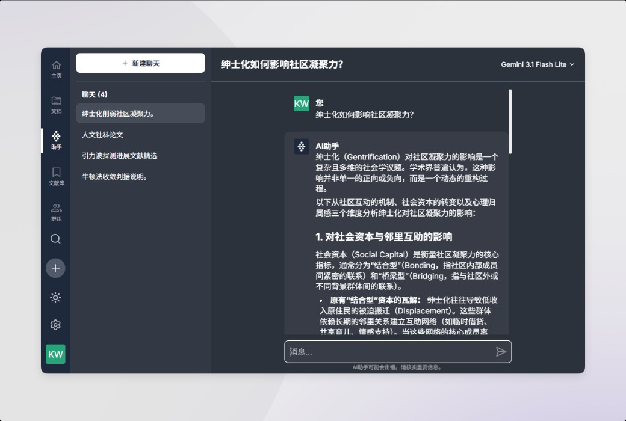Screen dimensions: 626x421
Task: Click heading 1. 对社会资本与邻里互助的影响
Action: (383, 237)
